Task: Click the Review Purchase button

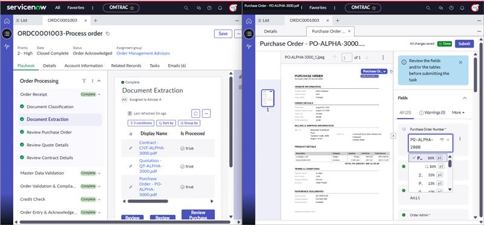Action: click(198, 215)
